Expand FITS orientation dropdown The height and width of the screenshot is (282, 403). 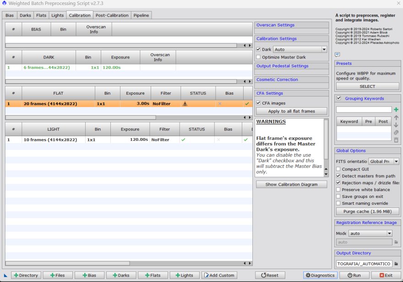tap(384, 161)
